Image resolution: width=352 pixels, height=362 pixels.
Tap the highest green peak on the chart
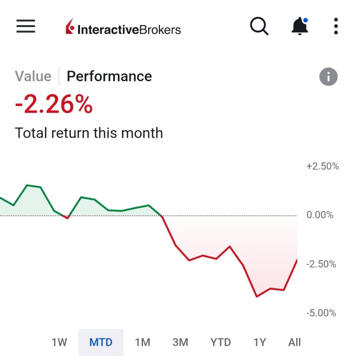[28, 185]
